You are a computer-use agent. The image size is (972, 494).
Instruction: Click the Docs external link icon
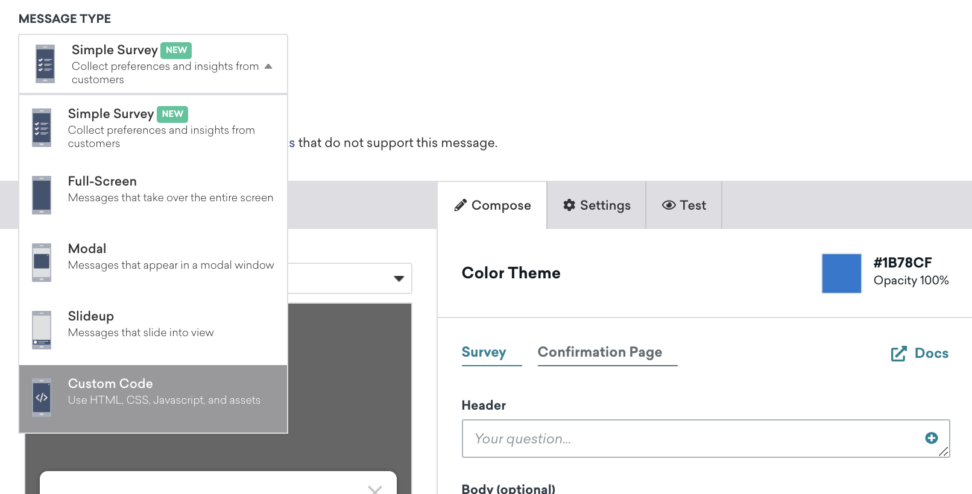(x=898, y=354)
